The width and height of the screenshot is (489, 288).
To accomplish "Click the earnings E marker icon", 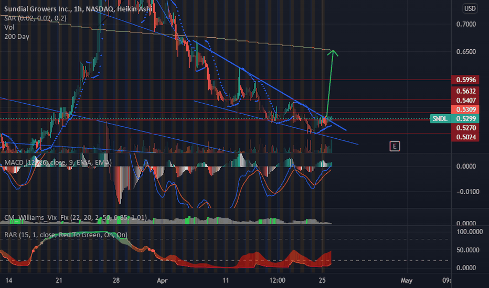I will (x=395, y=146).
